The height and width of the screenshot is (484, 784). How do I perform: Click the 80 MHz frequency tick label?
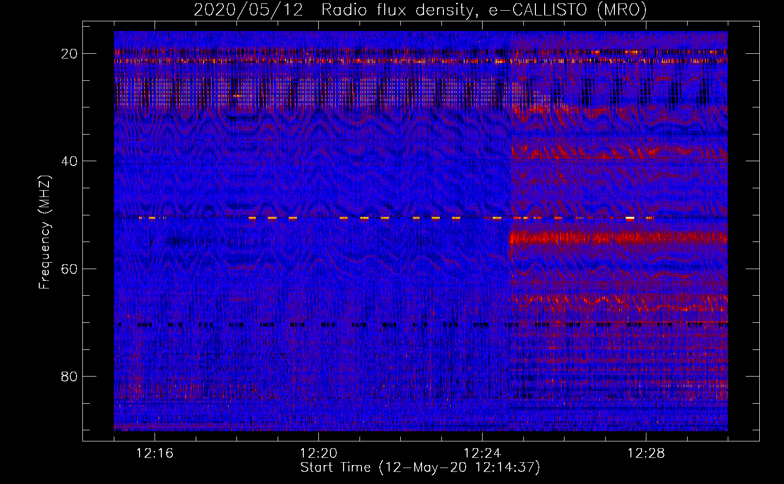tap(70, 376)
